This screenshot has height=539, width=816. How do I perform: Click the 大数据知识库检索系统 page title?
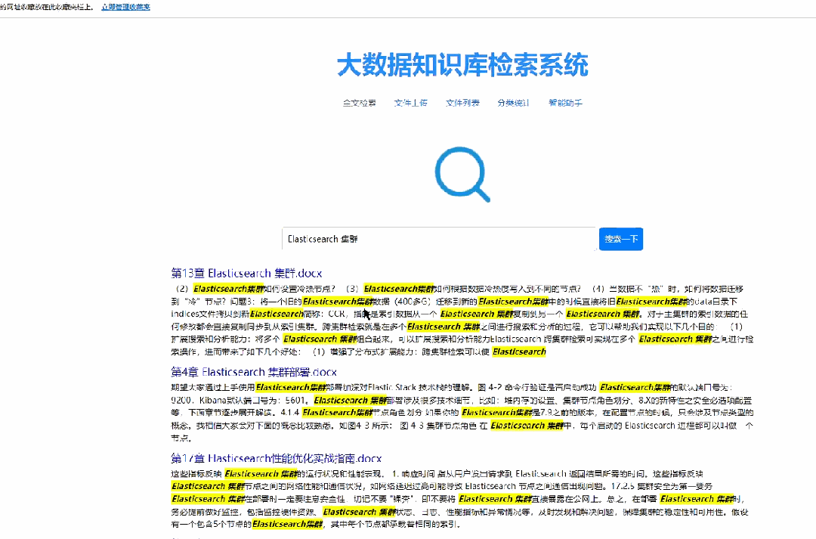coord(462,65)
